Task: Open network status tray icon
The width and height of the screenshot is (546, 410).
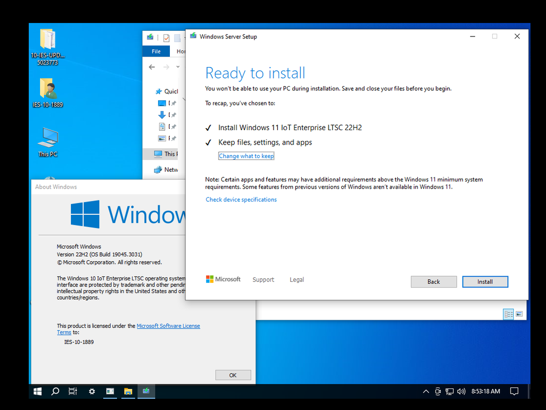Action: coord(450,392)
